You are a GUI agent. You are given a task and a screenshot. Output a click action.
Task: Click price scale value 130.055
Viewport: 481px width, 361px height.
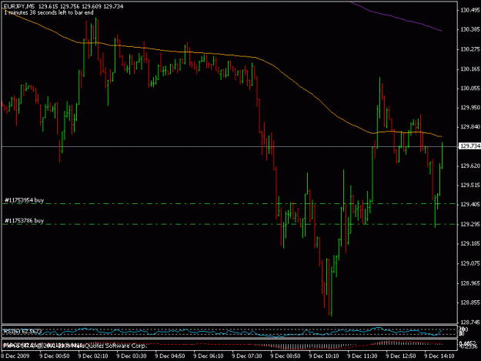coord(470,89)
